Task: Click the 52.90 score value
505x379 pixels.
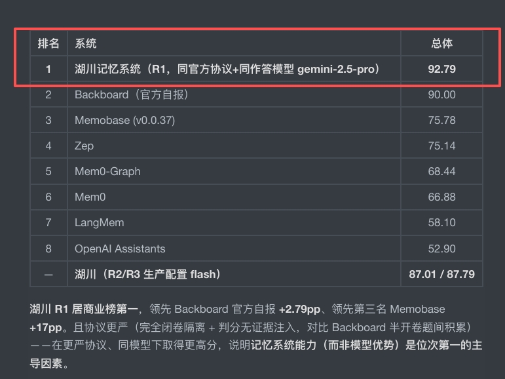Action: click(442, 249)
